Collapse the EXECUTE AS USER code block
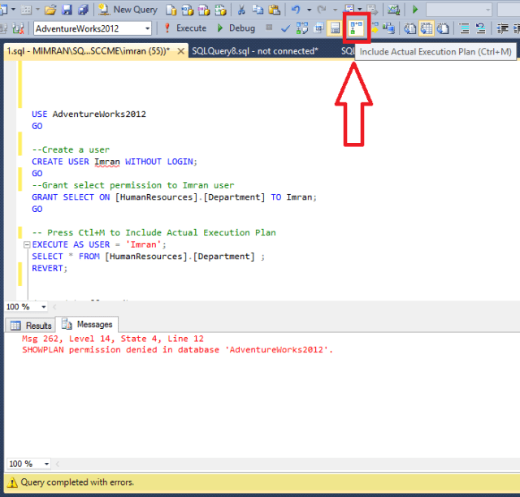Screen dimensions: 520x497 [26, 244]
